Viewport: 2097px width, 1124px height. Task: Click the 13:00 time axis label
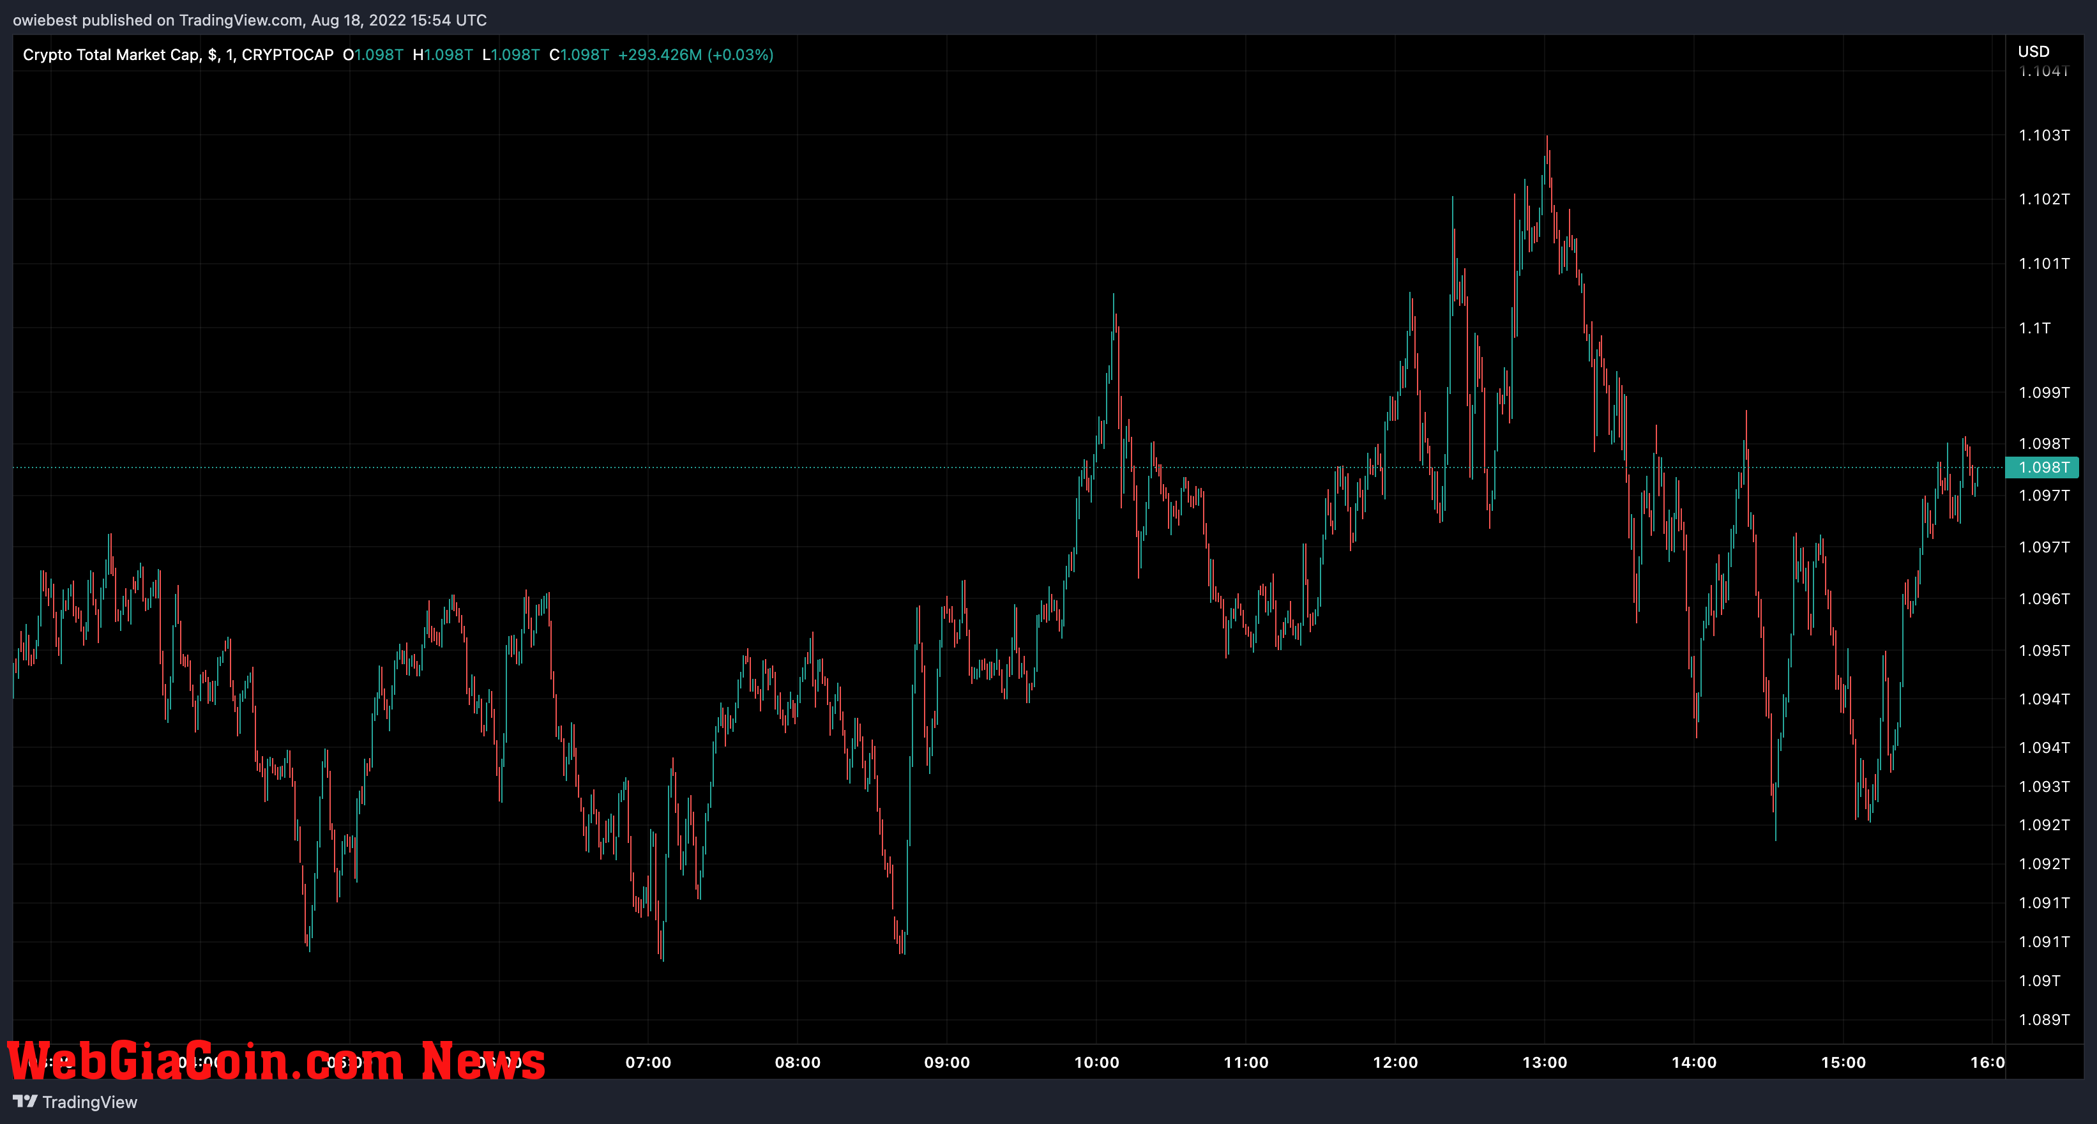[x=1544, y=1062]
